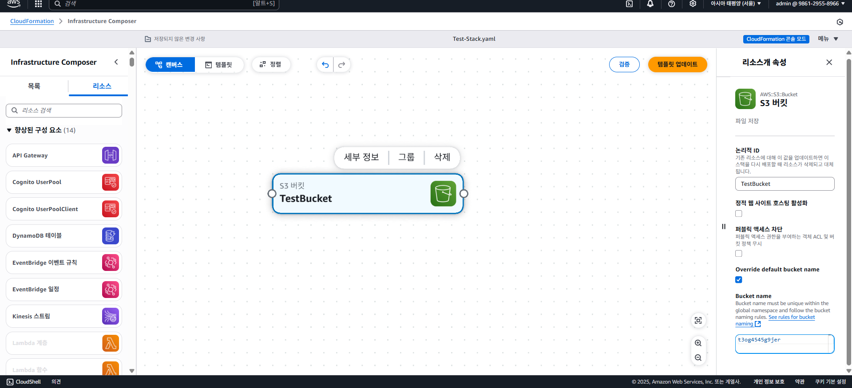Open the admin account dropdown
Screen dimensions: 852x388
(x=810, y=4)
